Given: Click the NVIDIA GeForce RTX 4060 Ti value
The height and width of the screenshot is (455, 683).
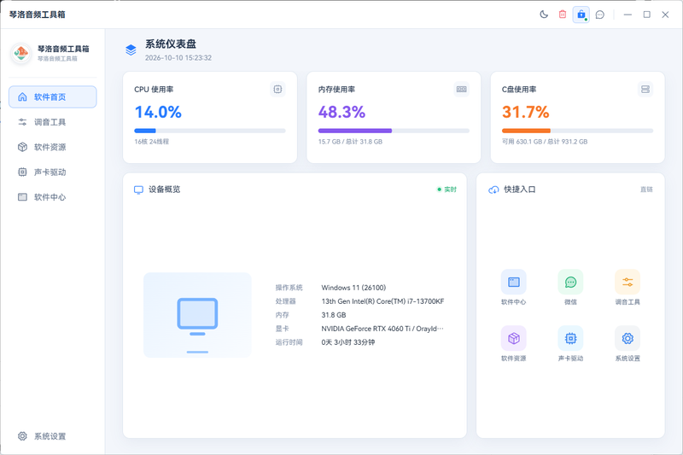Looking at the screenshot, I should click(x=382, y=329).
